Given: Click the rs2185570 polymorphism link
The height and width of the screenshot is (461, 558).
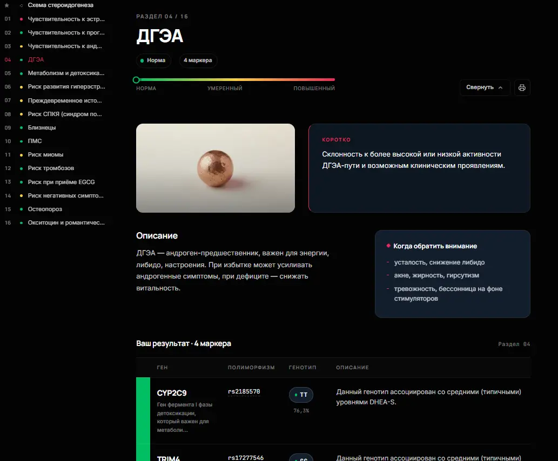Looking at the screenshot, I should tap(244, 392).
